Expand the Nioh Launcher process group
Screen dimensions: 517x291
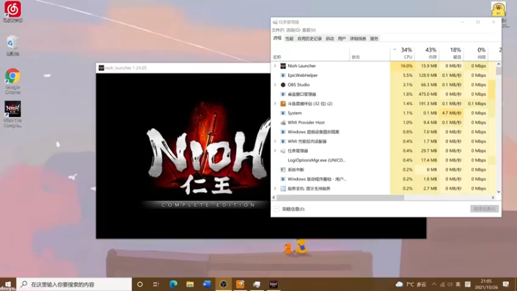275,66
